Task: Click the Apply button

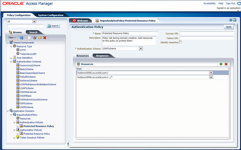Action: pyautogui.click(x=229, y=27)
